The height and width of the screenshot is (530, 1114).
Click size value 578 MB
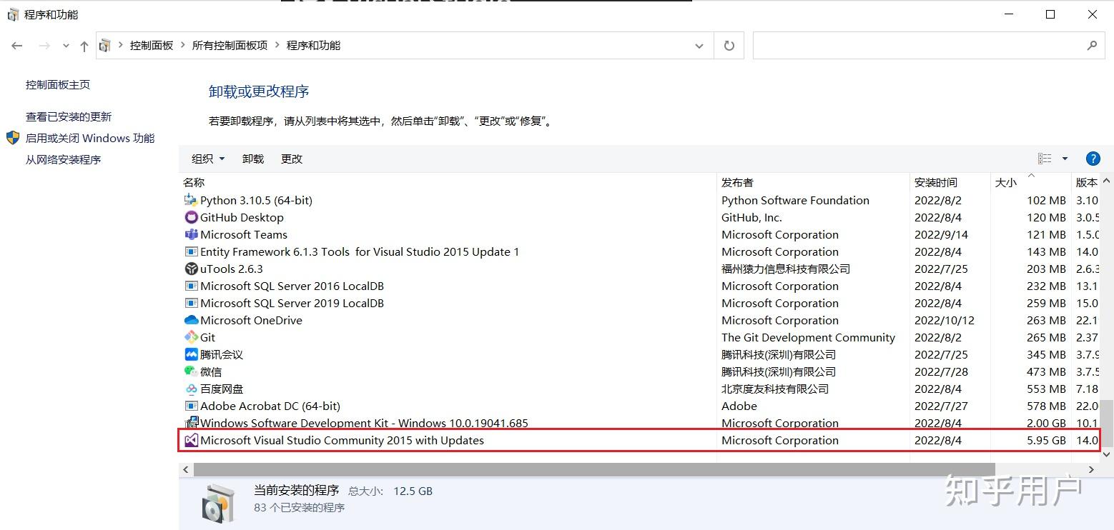click(x=1046, y=406)
